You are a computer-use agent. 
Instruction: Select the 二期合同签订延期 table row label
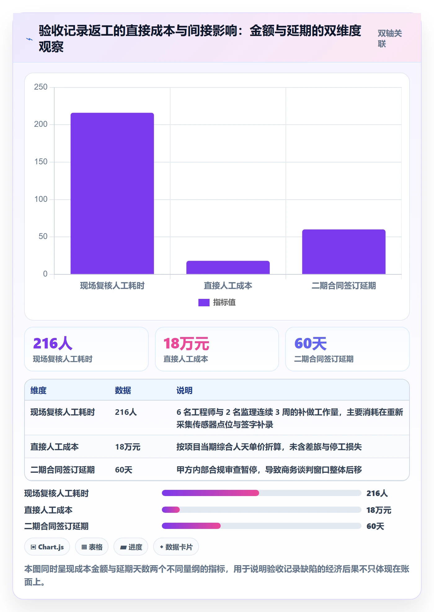pyautogui.click(x=63, y=470)
